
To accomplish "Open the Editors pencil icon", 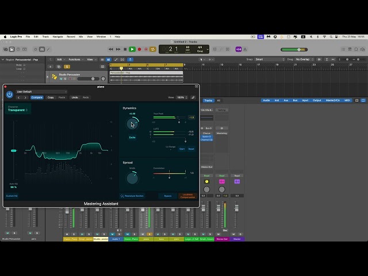I will click(x=48, y=49).
